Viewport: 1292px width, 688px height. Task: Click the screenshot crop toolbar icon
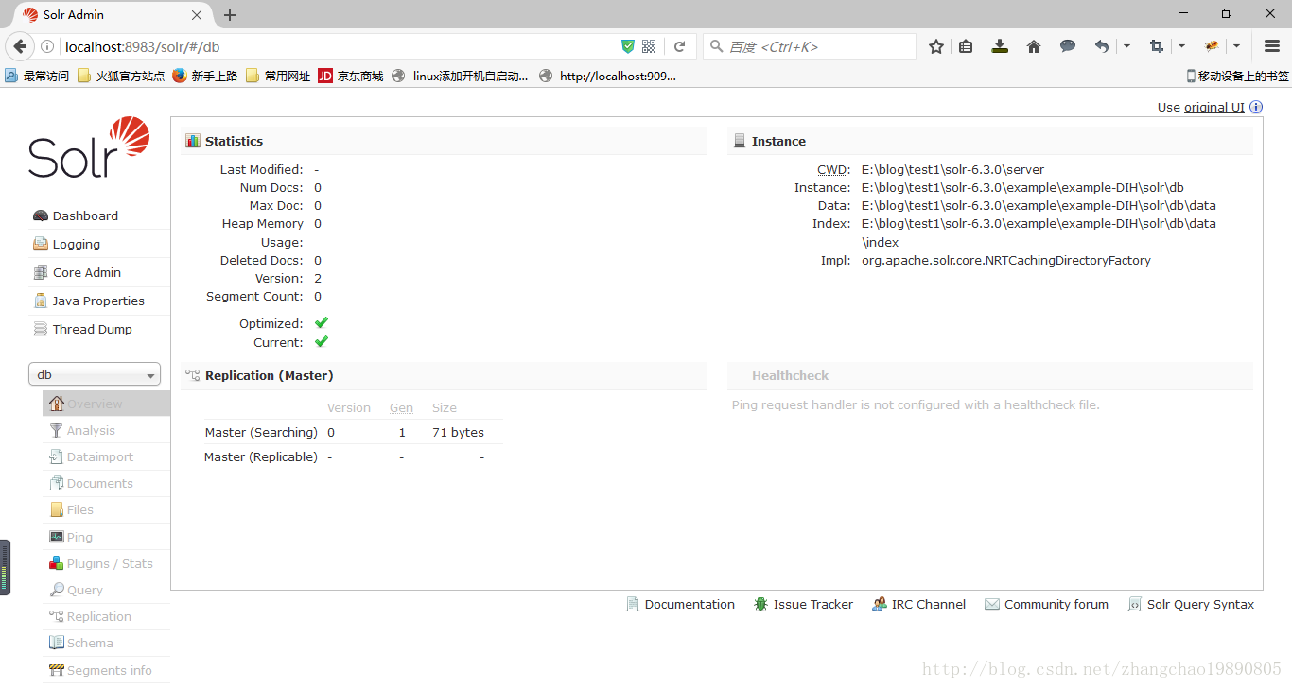(x=1156, y=46)
